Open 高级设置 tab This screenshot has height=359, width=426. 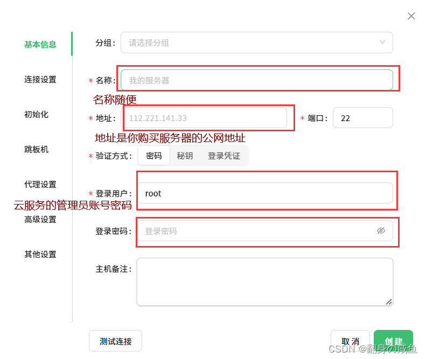click(x=40, y=219)
